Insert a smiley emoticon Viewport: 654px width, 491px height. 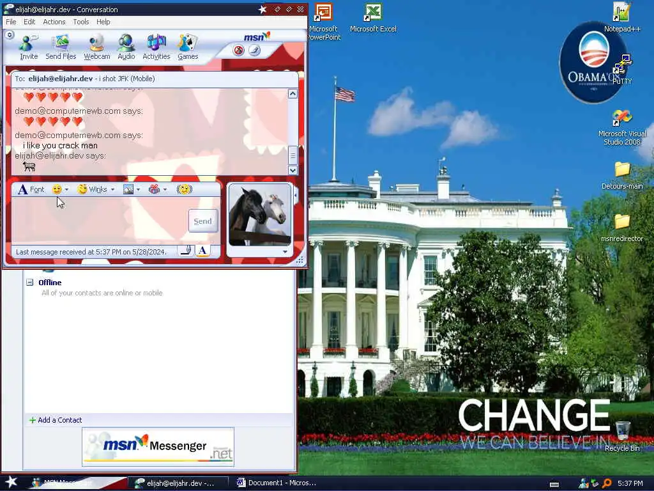pyautogui.click(x=57, y=189)
